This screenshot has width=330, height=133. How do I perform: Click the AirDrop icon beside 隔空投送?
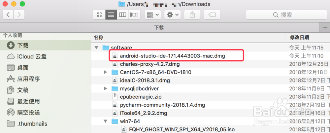pyautogui.click(x=11, y=113)
